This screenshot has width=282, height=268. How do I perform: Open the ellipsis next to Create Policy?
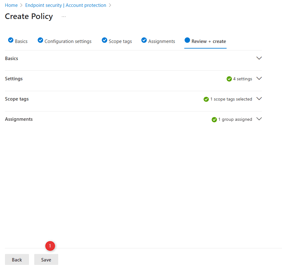[x=63, y=16]
